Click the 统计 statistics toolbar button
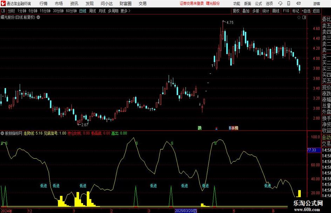331x213 pixels. pos(266,11)
